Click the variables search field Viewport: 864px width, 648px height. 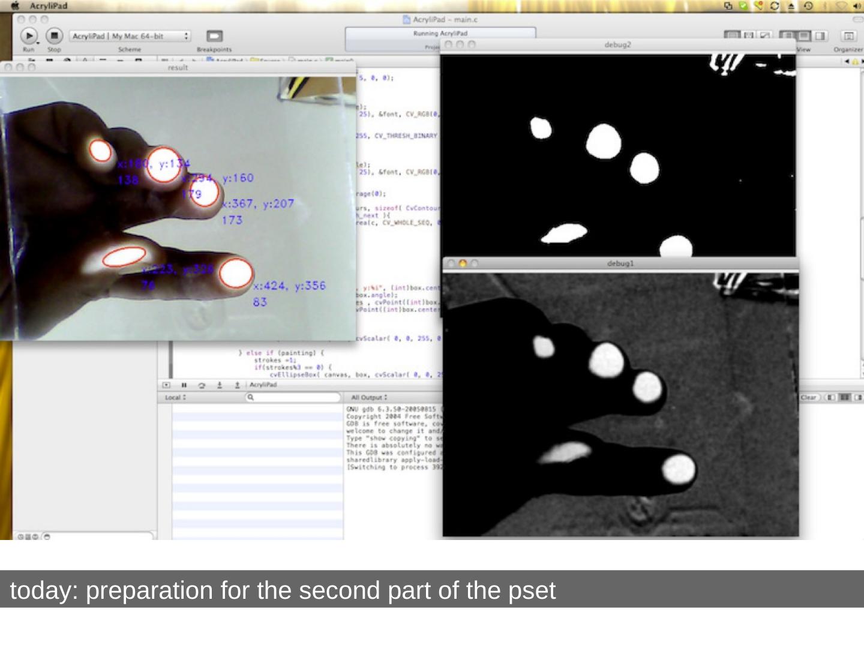[x=293, y=397]
